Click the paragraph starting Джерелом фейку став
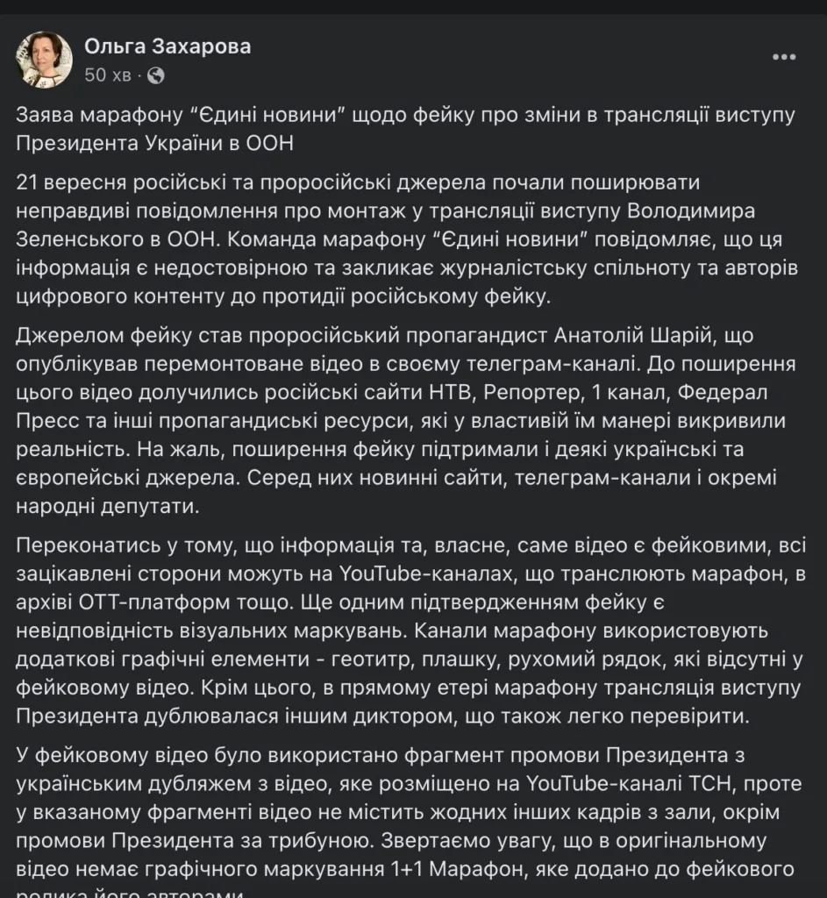Image resolution: width=827 pixels, height=898 pixels. click(406, 420)
